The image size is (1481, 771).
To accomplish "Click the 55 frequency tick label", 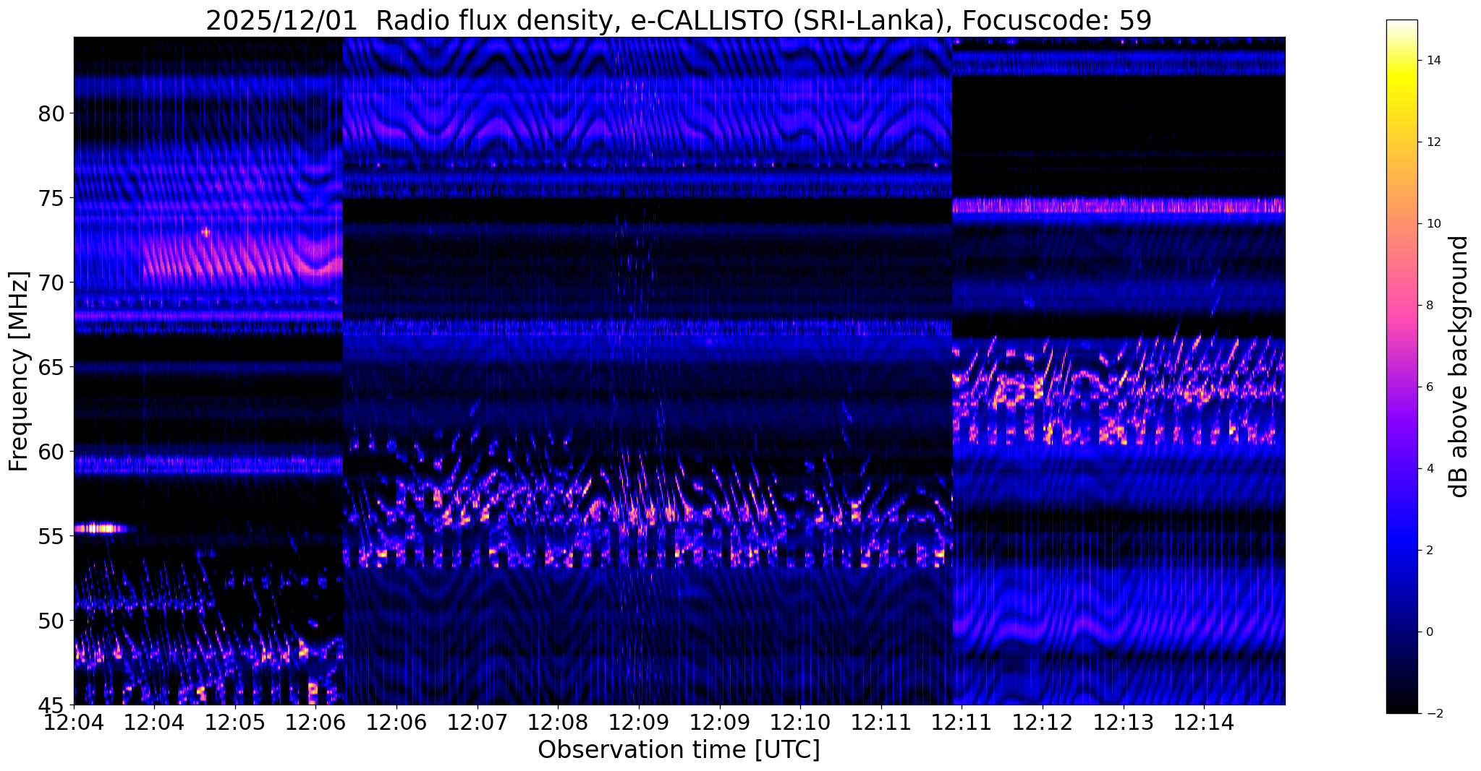I will (53, 536).
